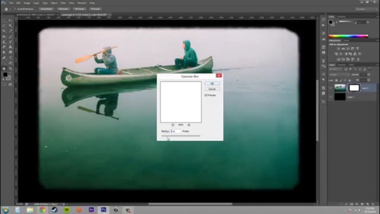Pick a color from the spectrum ramp
Image resolution: width=380 pixels, height=214 pixels.
[348, 36]
